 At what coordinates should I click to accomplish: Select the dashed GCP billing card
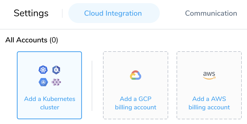click(136, 85)
